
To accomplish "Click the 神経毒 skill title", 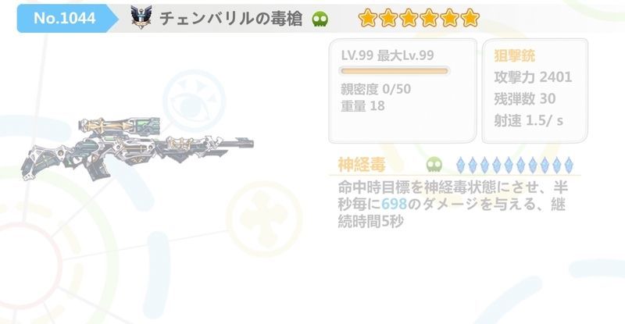I will coord(362,164).
